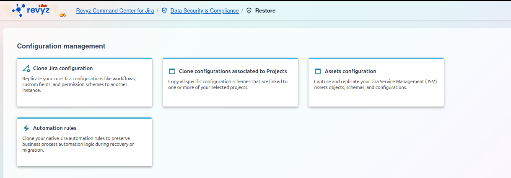This screenshot has height=178, width=511.
Task: Click the Configuration management heading
Action: 61,46
